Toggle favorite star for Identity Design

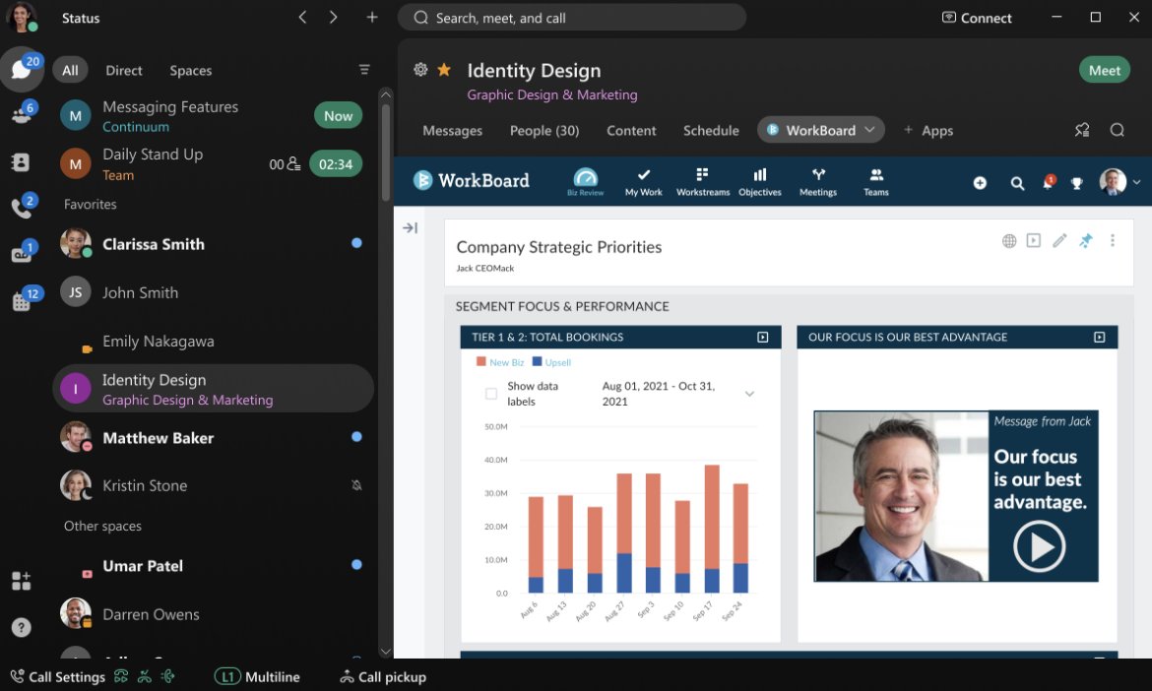tap(444, 70)
